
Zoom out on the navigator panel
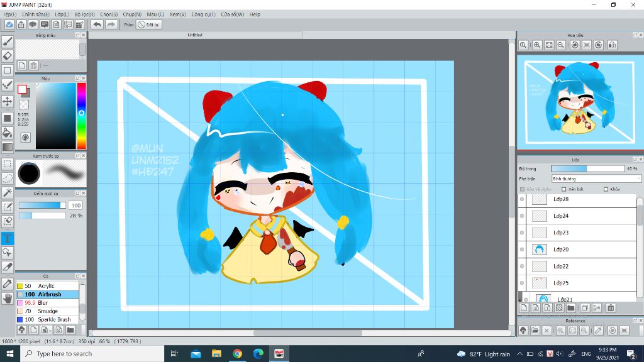pos(560,45)
